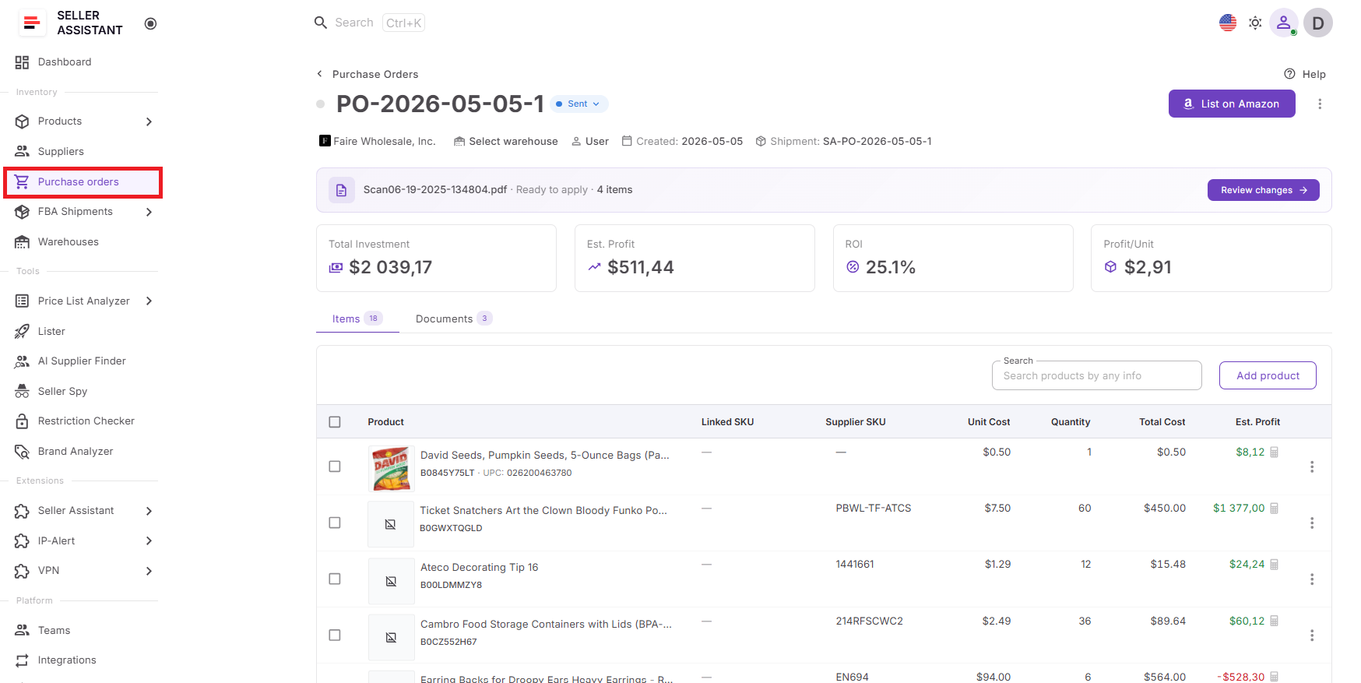
Task: Select the Cambro Food Storage checkbox
Action: pyautogui.click(x=335, y=635)
